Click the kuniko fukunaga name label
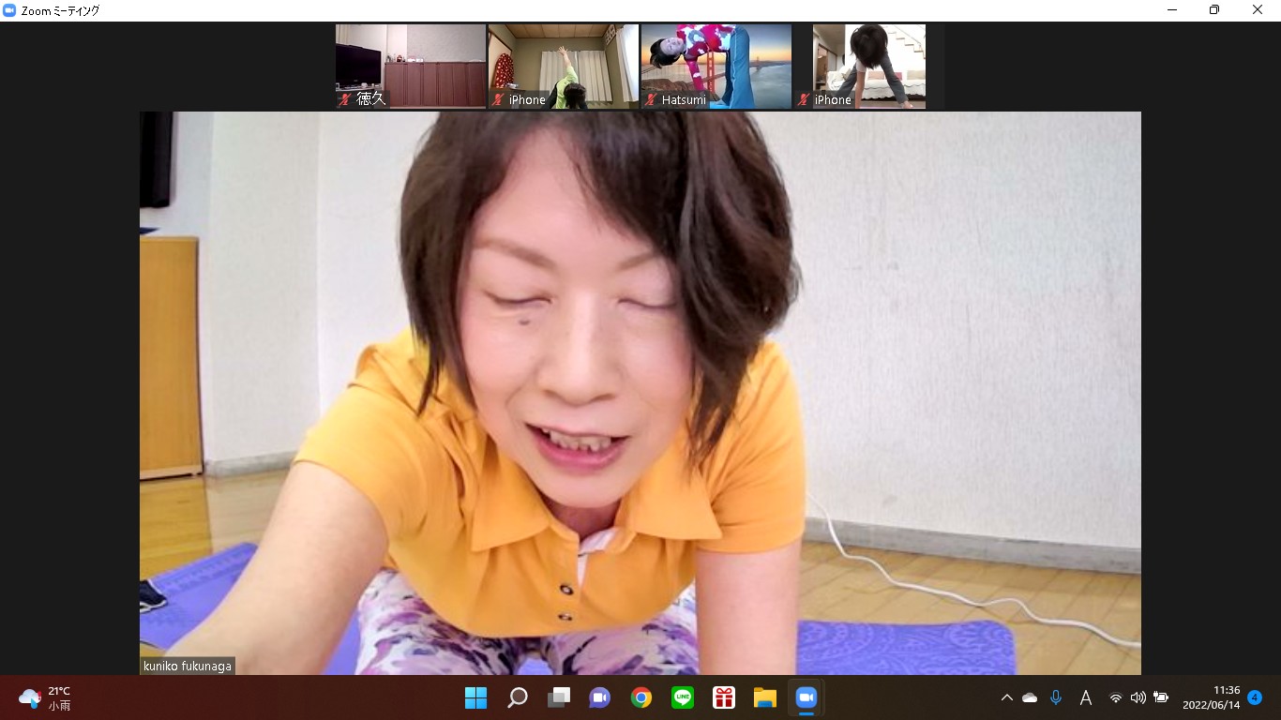This screenshot has height=720, width=1281. [187, 666]
